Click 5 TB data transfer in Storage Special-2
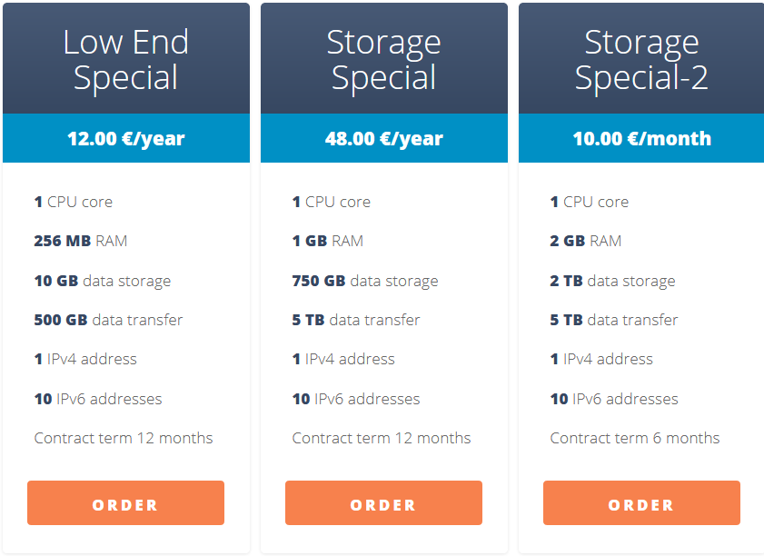This screenshot has height=556, width=764. 613,320
